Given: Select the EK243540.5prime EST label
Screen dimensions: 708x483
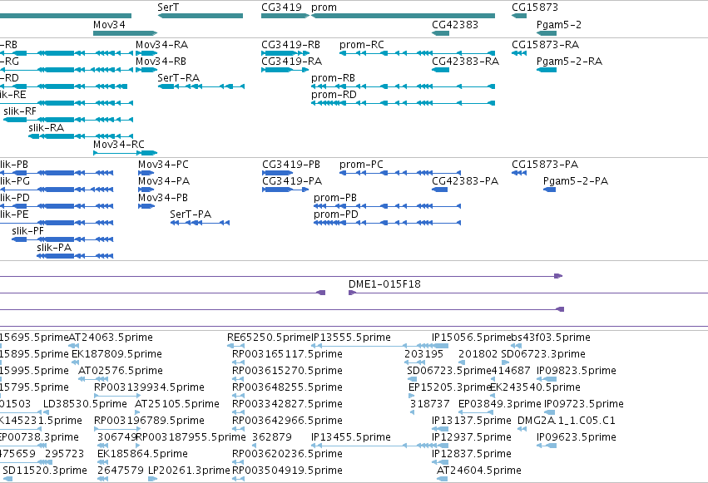Looking at the screenshot, I should (535, 387).
